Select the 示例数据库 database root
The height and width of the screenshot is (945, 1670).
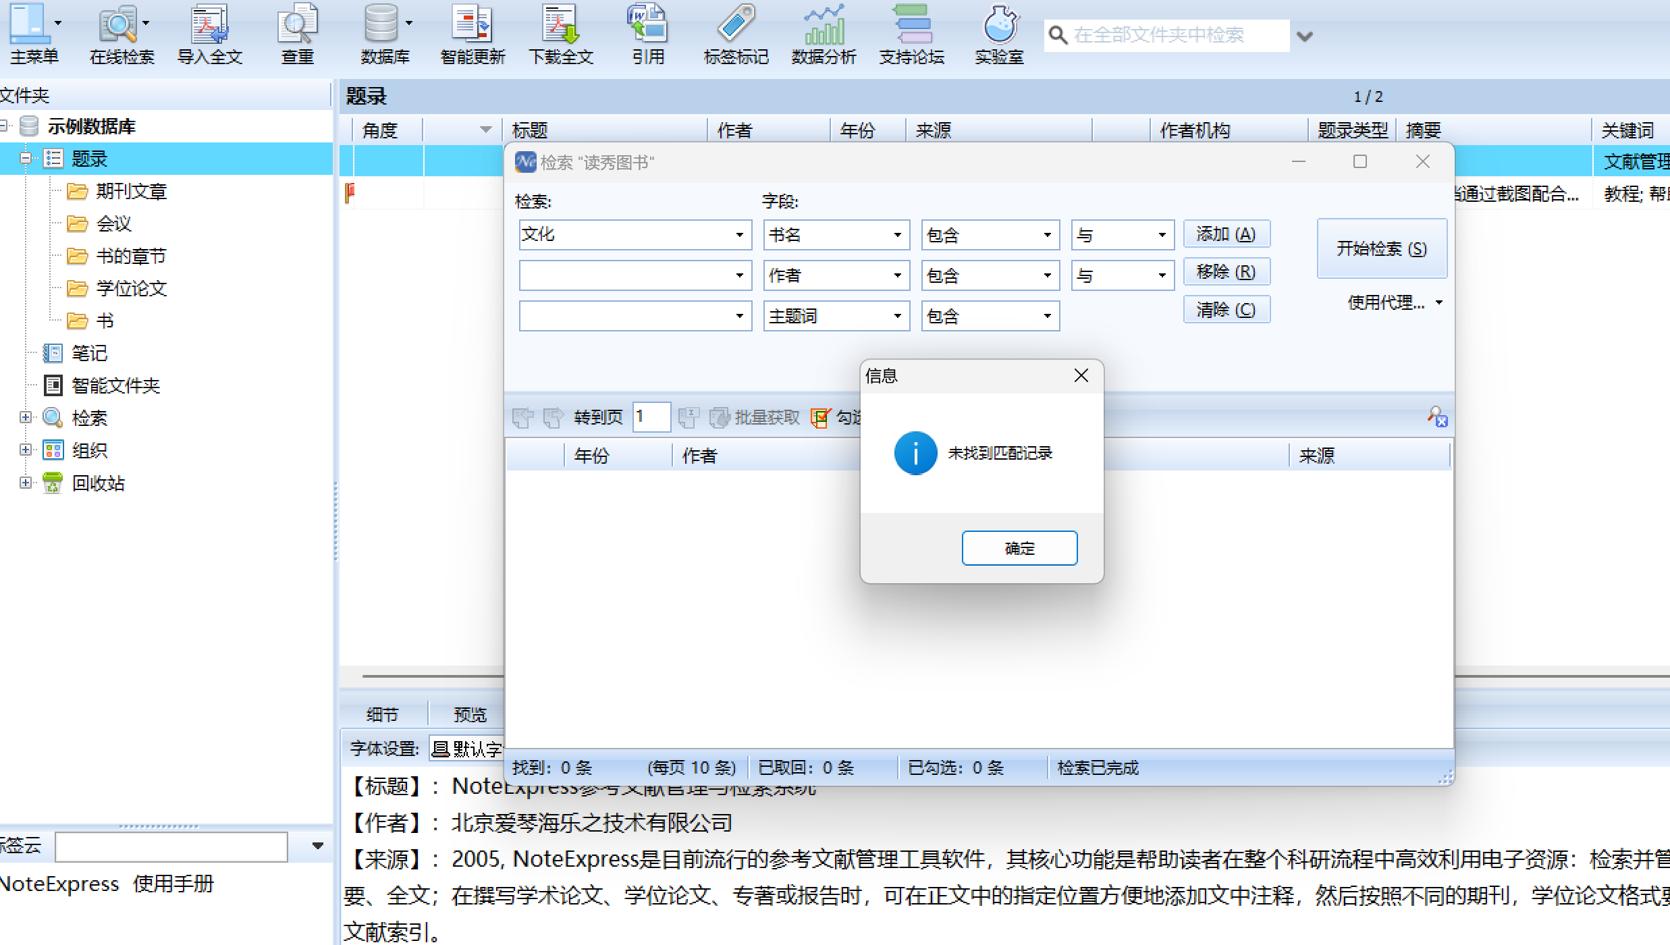pos(92,126)
